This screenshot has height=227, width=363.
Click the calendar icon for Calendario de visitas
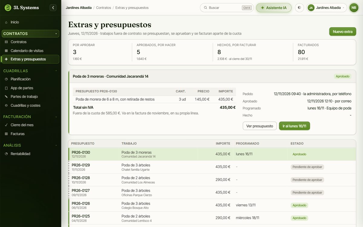[x=6, y=51]
